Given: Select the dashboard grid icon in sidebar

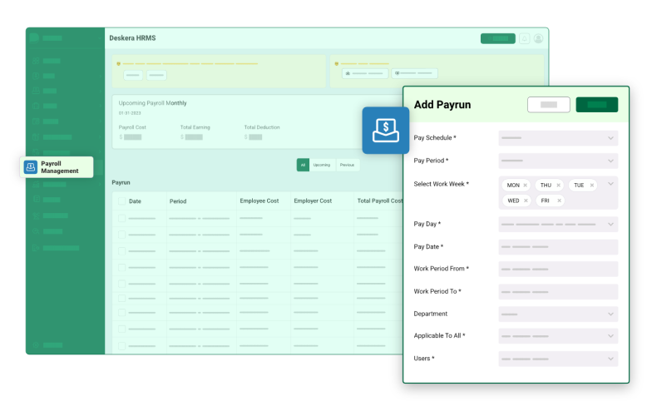Looking at the screenshot, I should [x=36, y=61].
